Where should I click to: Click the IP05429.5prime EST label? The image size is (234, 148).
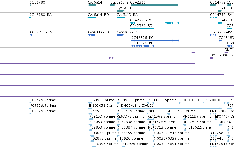tap(43, 100)
